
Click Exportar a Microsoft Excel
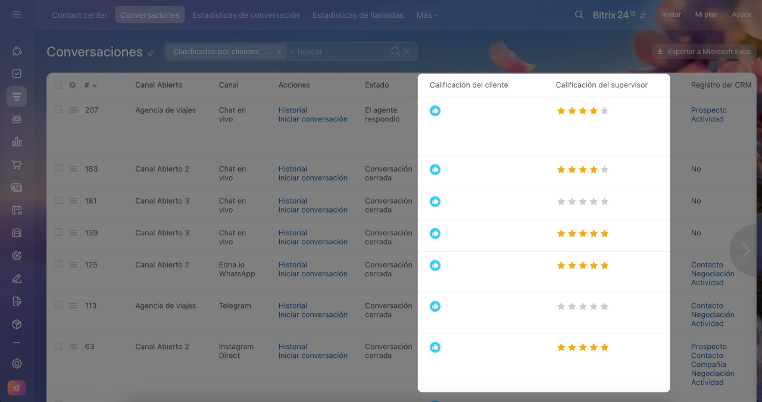click(704, 52)
